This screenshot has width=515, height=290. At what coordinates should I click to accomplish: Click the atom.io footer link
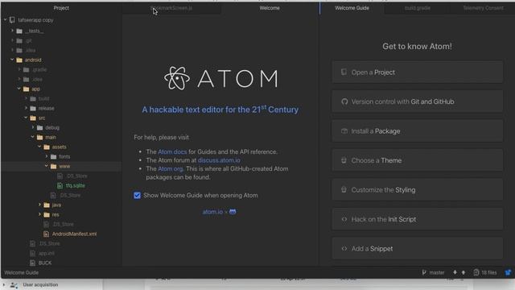[212, 212]
